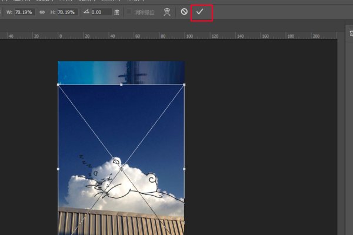Click the H height percentage field
353x235 pixels.
click(65, 12)
